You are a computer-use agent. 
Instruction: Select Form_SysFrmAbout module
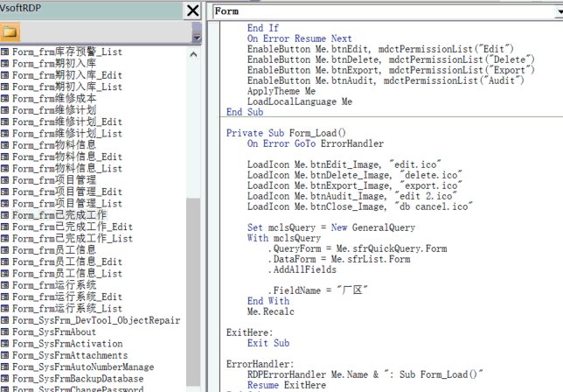(54, 332)
